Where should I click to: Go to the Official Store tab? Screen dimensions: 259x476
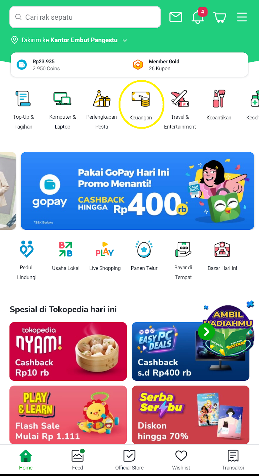coord(129,460)
